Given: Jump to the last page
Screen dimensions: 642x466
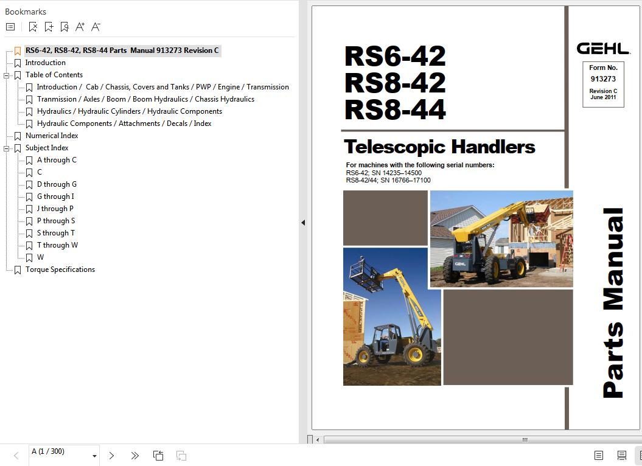Looking at the screenshot, I should (x=134, y=456).
